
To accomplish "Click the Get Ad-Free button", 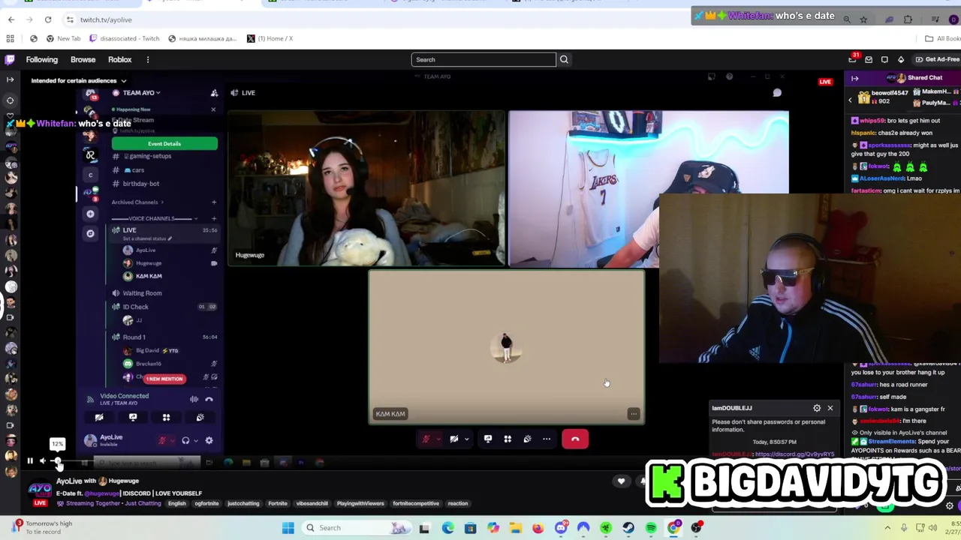I will pyautogui.click(x=937, y=59).
